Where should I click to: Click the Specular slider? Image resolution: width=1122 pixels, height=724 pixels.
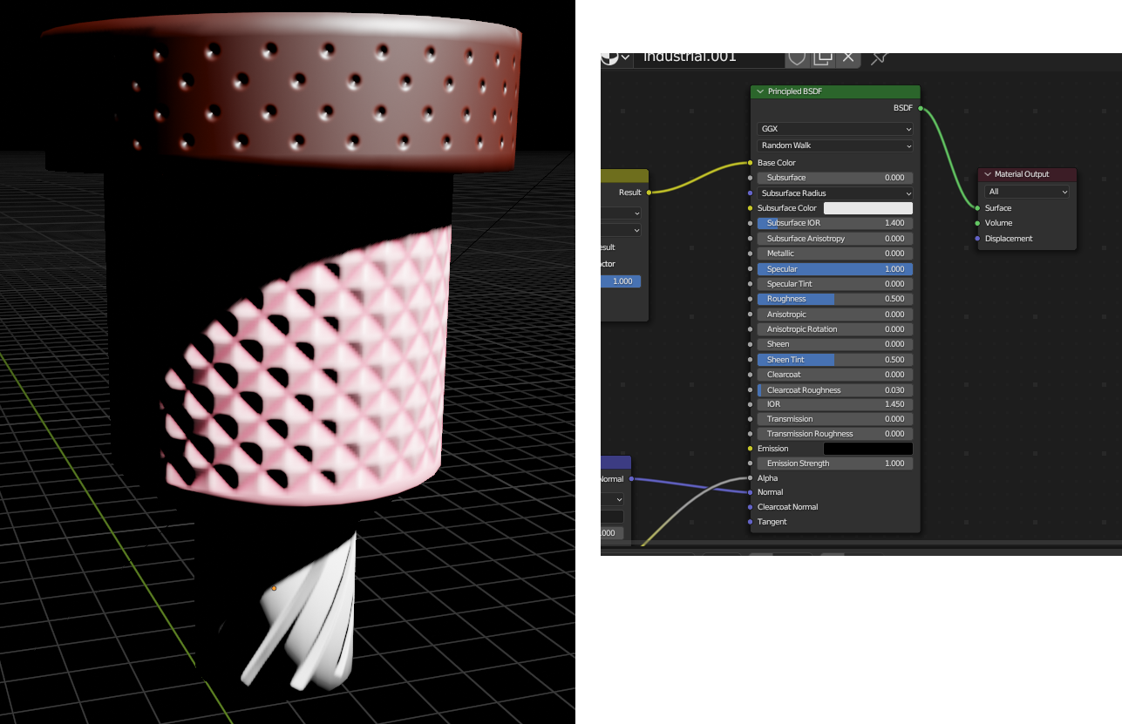(x=835, y=269)
